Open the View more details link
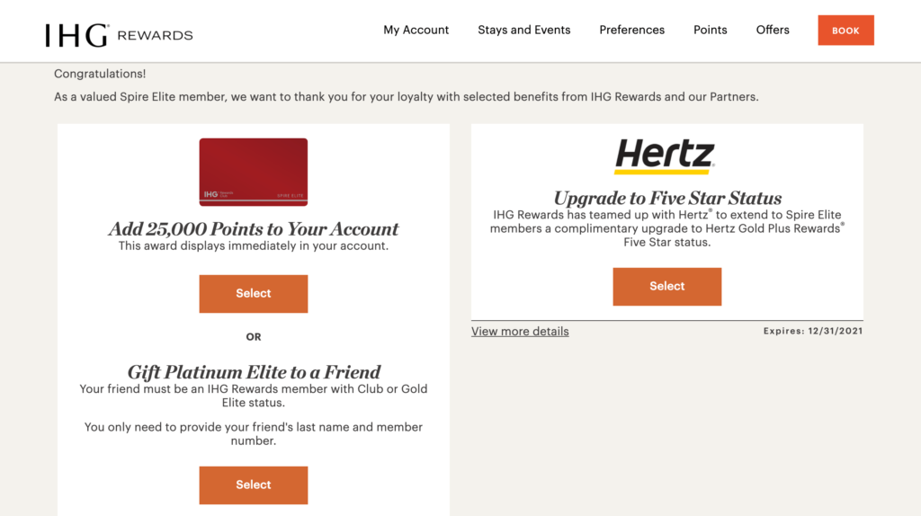Screen dimensions: 921x516 [x=520, y=331]
